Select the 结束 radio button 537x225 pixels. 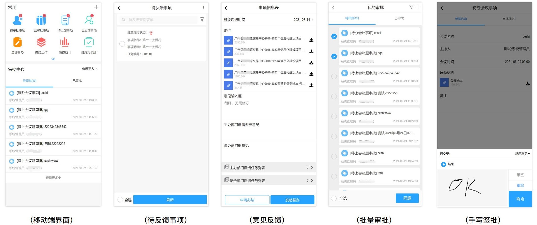[443, 164]
